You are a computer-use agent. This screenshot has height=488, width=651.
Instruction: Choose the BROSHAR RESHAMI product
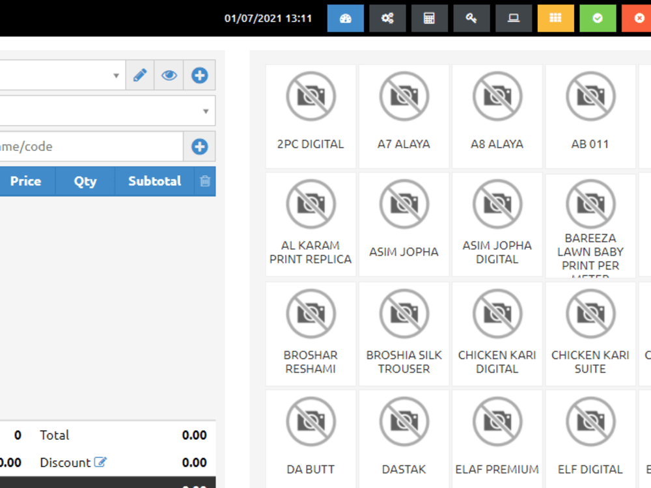point(311,334)
